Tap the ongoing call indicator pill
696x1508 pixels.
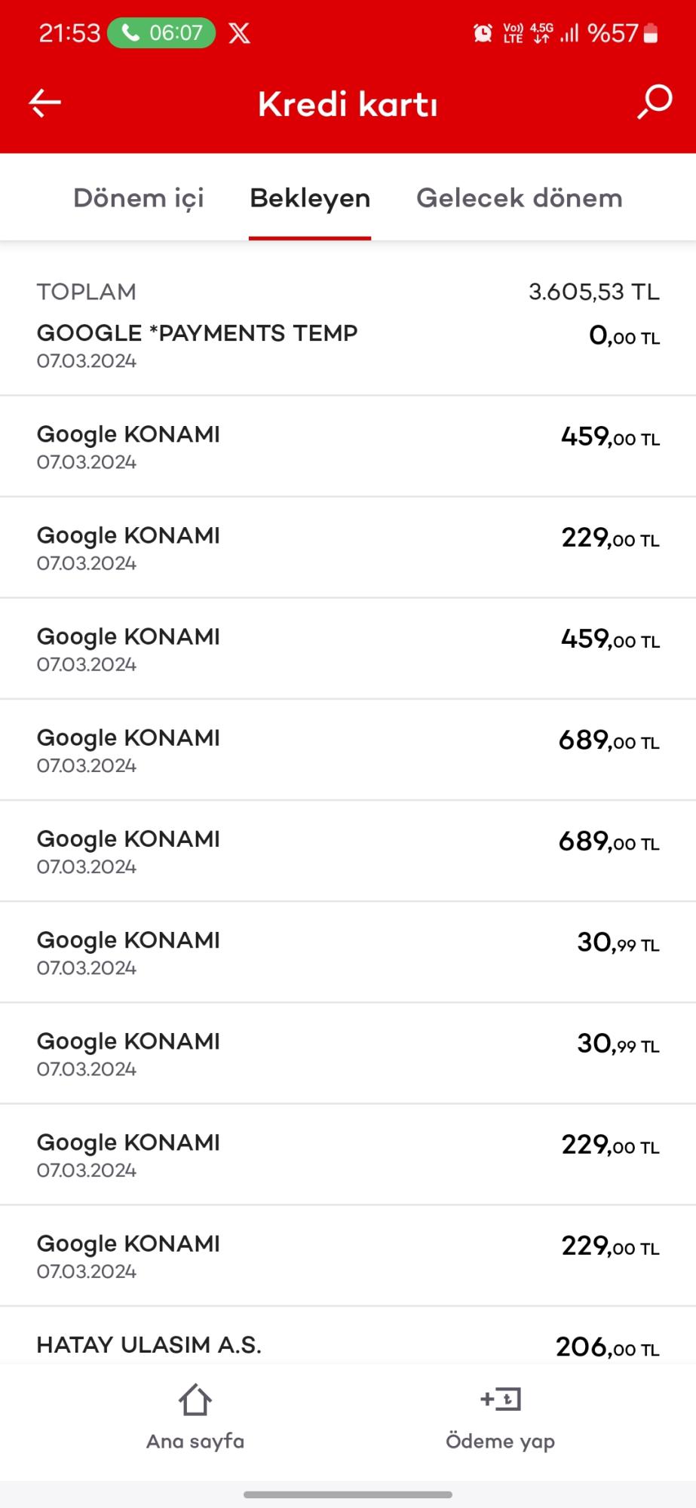pos(161,33)
